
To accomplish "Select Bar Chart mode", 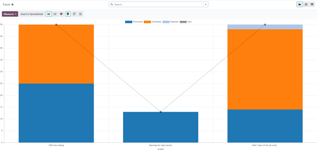I will point(49,14).
